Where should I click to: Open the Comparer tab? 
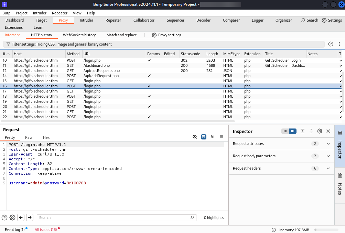click(231, 20)
